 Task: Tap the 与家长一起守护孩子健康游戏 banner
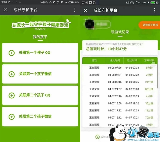tap(41, 25)
